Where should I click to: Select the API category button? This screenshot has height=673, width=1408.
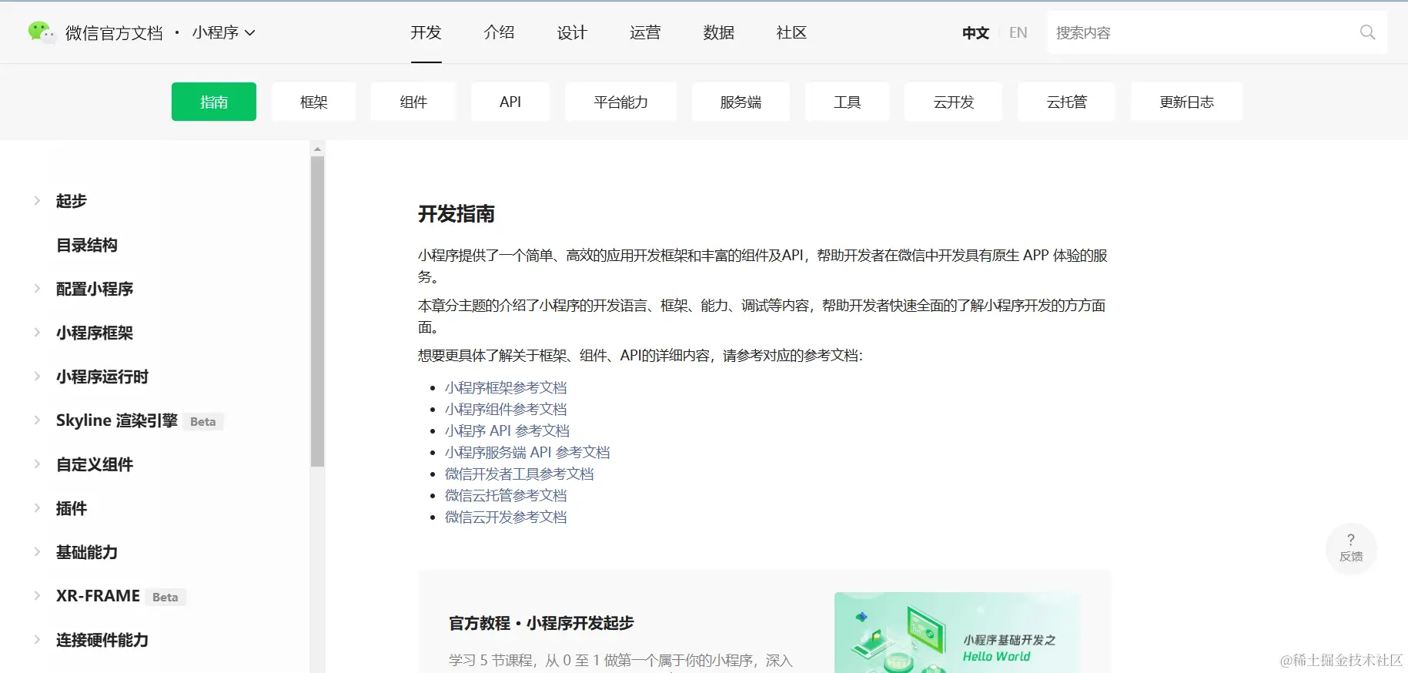(510, 102)
